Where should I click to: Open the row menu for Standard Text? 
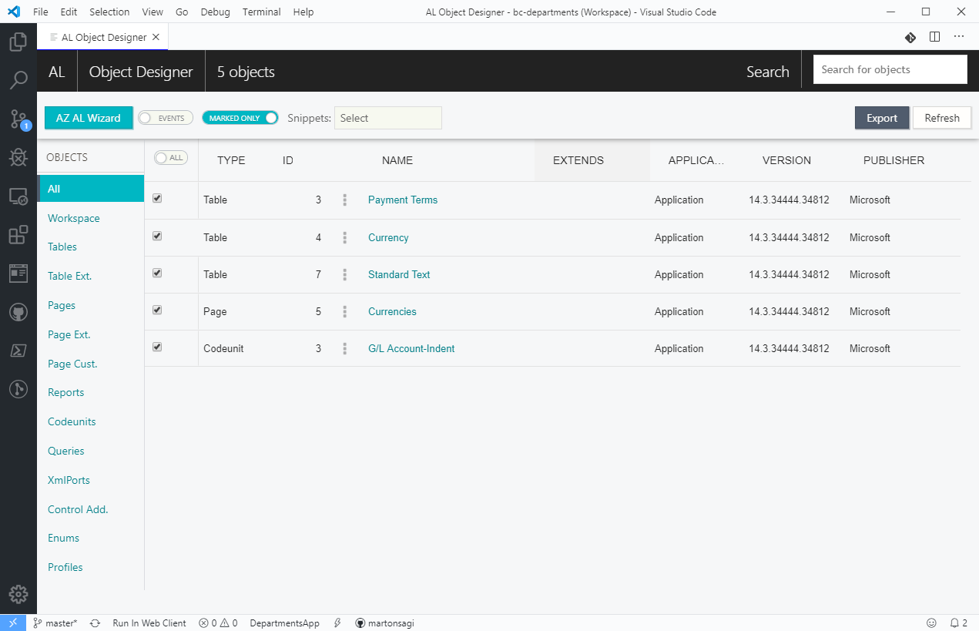[x=344, y=275]
